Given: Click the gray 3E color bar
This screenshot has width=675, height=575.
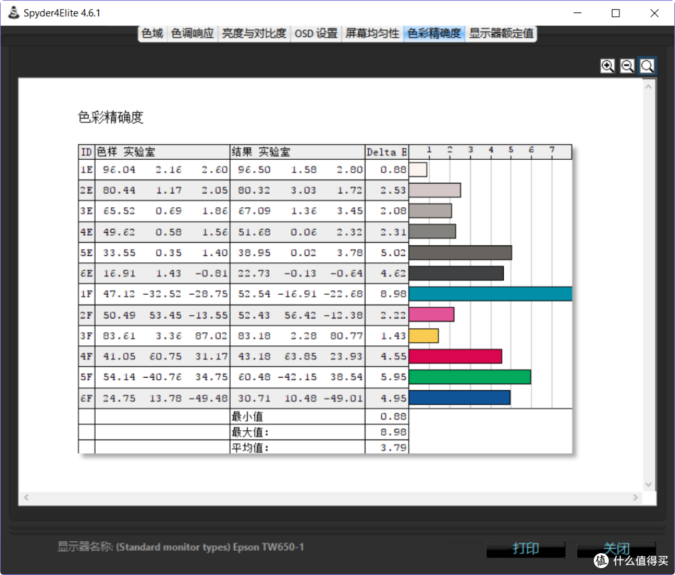Looking at the screenshot, I should (430, 211).
